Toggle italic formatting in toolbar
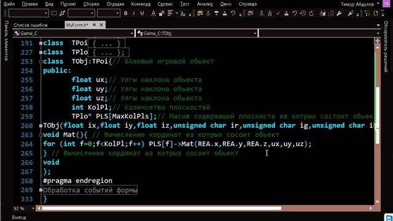 [134, 14]
